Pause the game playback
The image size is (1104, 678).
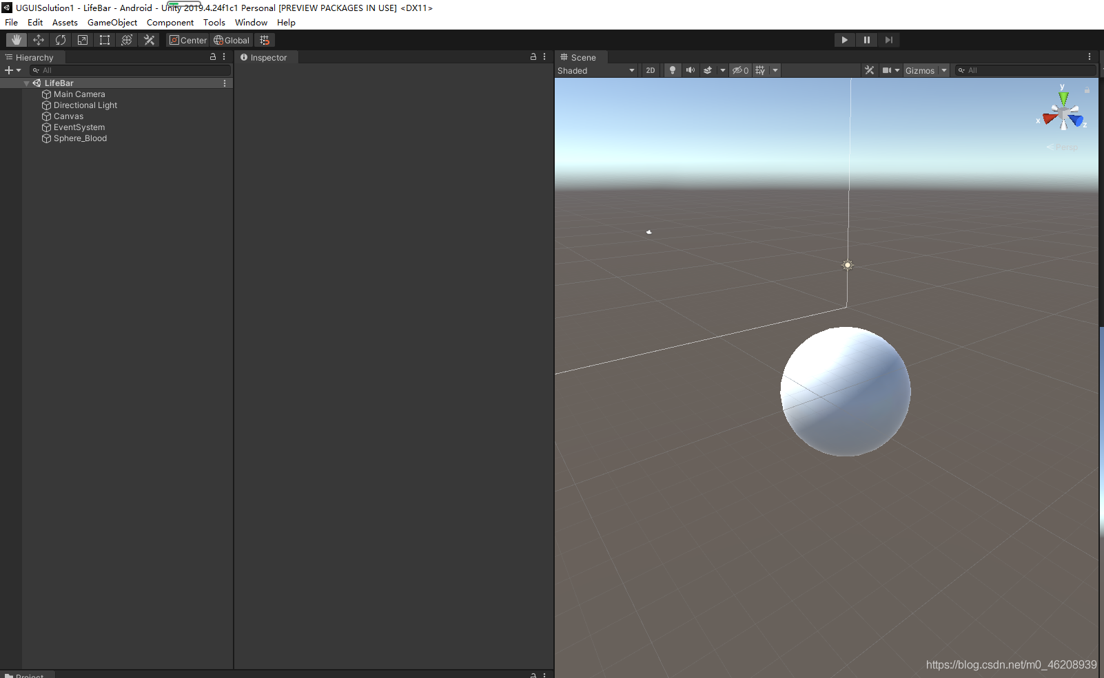(x=866, y=40)
